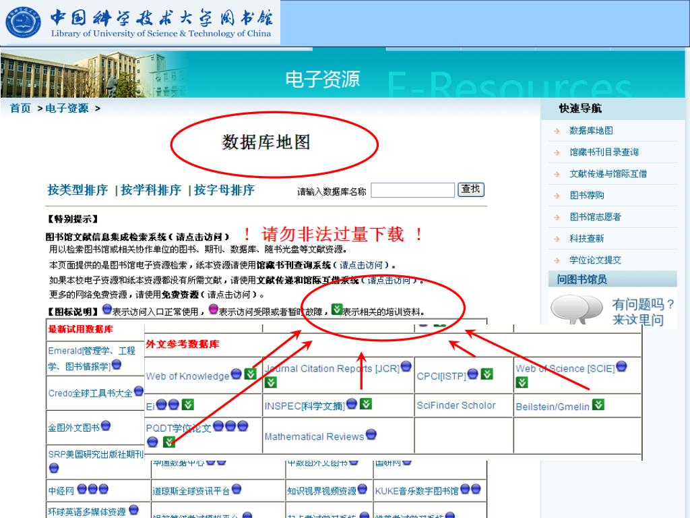Click the 有问题吗？来这里问 ask-librarian link
Screen dimensions: 690x518
tap(643, 312)
